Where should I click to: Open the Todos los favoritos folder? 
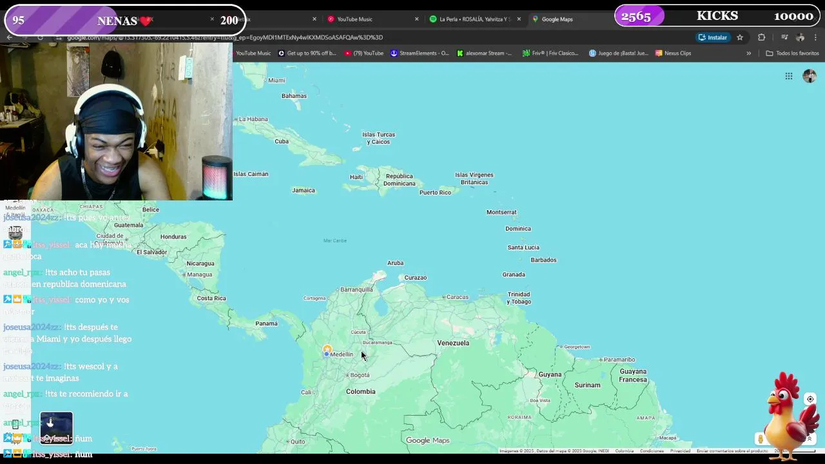(792, 53)
